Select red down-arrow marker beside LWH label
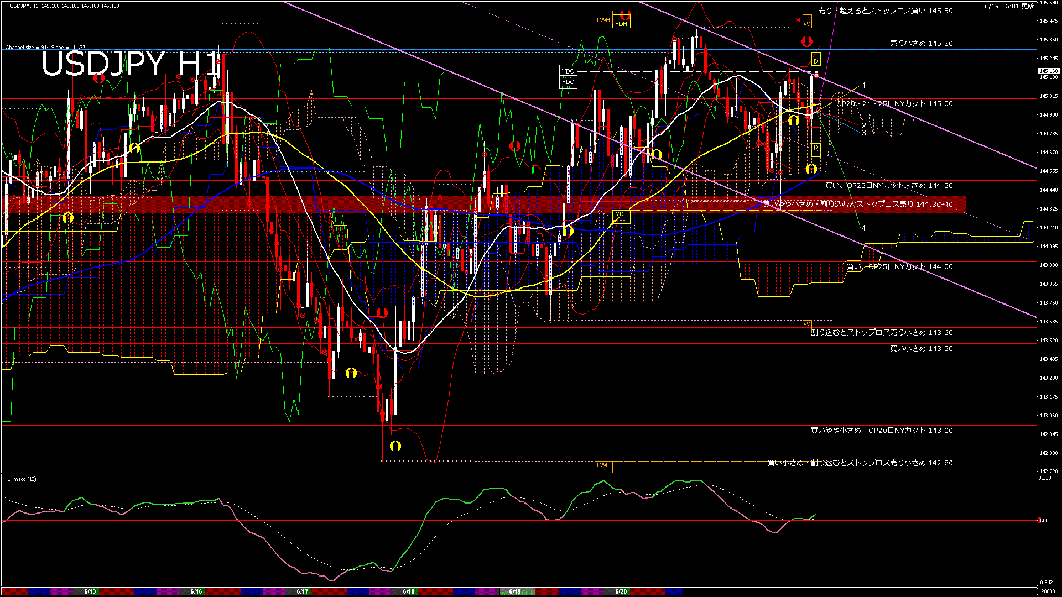Viewport: 1062px width, 597px height. (x=626, y=14)
